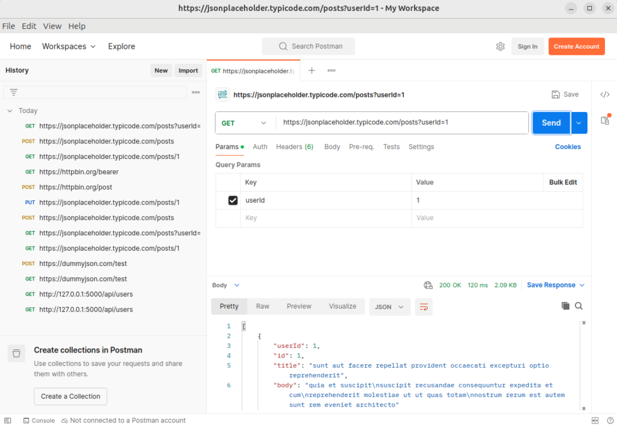Toggle sidebar icon in status bar

coord(8,421)
